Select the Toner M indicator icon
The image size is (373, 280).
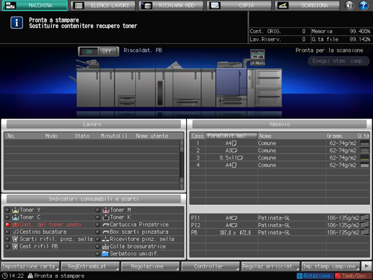pyautogui.click(x=106, y=210)
